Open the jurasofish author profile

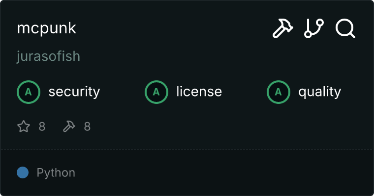[48, 56]
